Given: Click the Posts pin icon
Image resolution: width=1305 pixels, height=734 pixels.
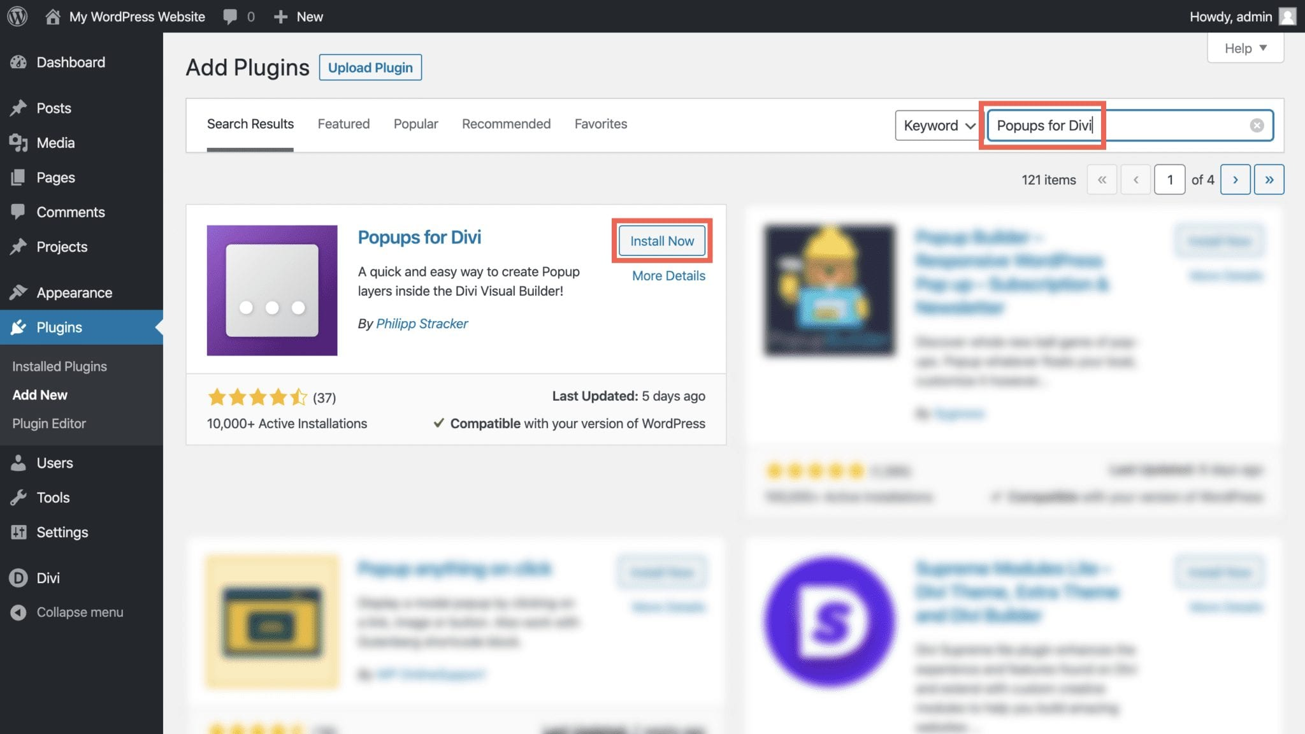Looking at the screenshot, I should point(18,108).
